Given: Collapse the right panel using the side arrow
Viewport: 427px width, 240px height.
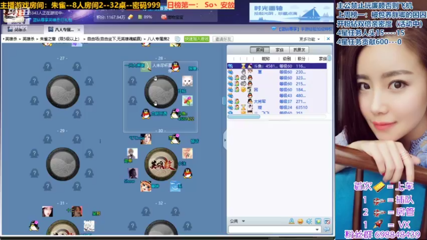Looking at the screenshot, I should [x=225, y=140].
